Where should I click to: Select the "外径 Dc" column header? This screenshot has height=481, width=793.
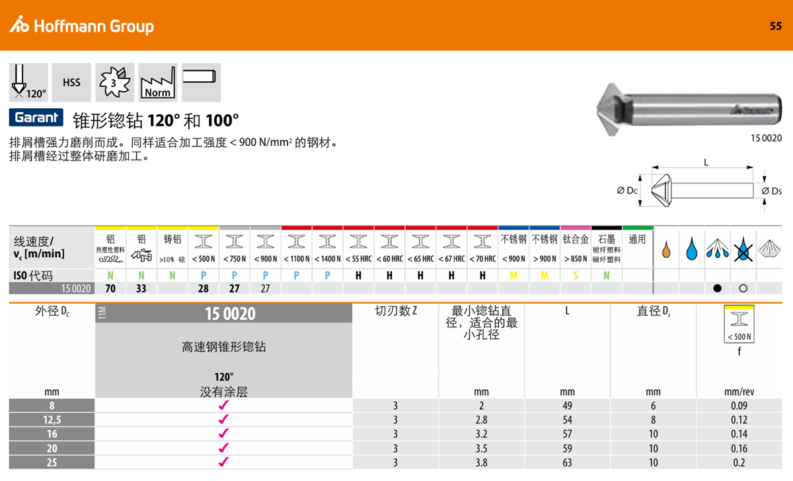[52, 311]
